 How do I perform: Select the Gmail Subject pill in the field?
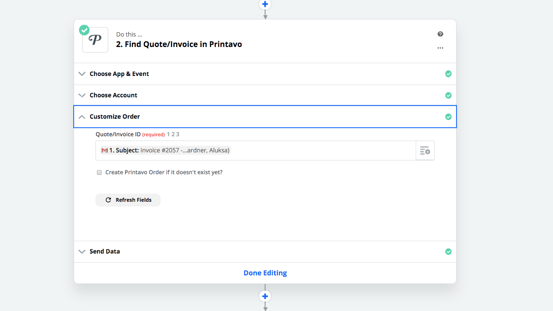[x=165, y=150]
